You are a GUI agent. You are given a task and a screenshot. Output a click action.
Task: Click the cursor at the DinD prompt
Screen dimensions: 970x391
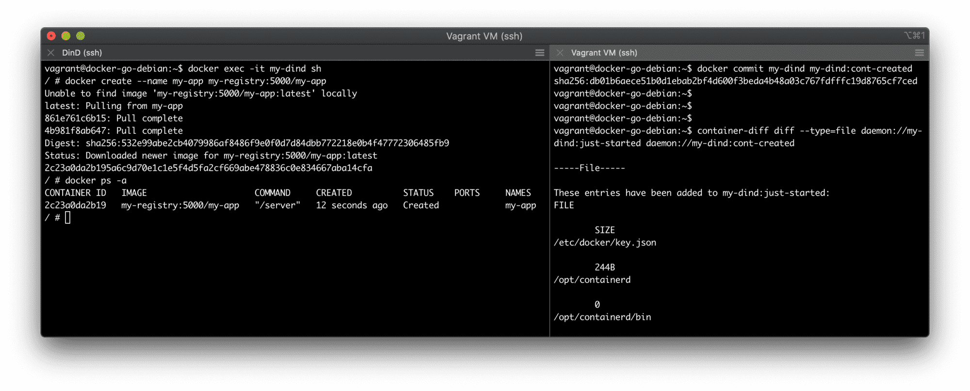(68, 218)
